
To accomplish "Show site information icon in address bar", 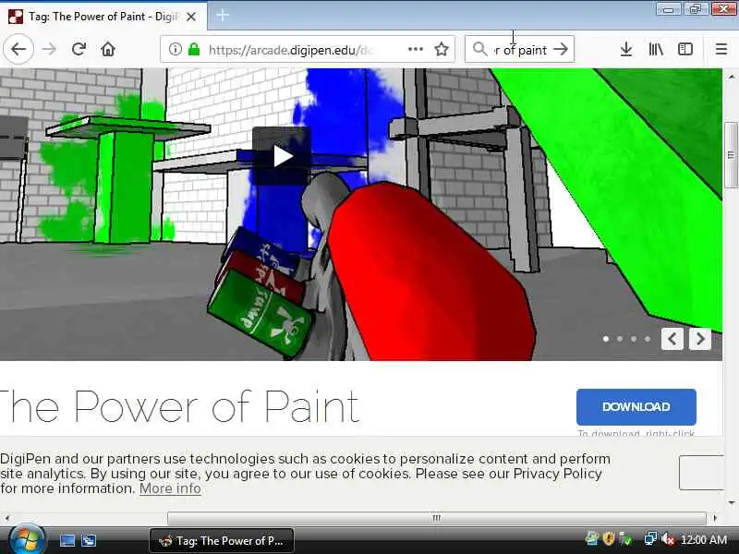I will [175, 49].
